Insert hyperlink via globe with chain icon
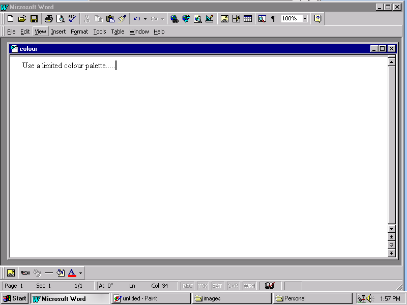 tap(175, 19)
